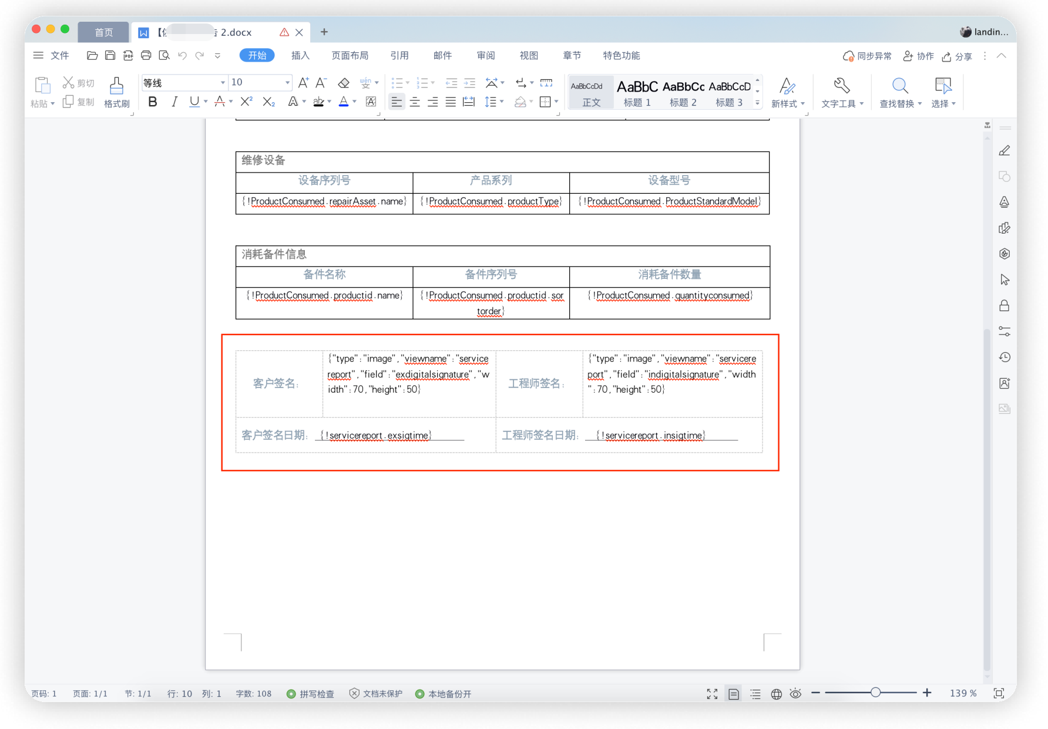Click the new tab plus button
The width and height of the screenshot is (1048, 729).
pos(324,32)
